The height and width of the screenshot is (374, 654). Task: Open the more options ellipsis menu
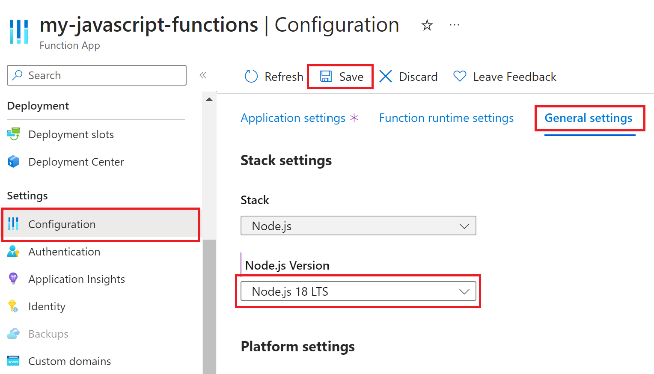(x=455, y=26)
